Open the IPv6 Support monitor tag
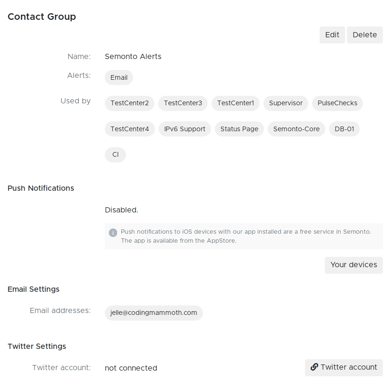Viewport: 389px width, 381px height. point(185,129)
